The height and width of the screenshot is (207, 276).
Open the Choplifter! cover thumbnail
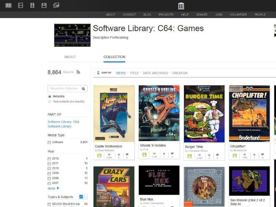[249, 113]
